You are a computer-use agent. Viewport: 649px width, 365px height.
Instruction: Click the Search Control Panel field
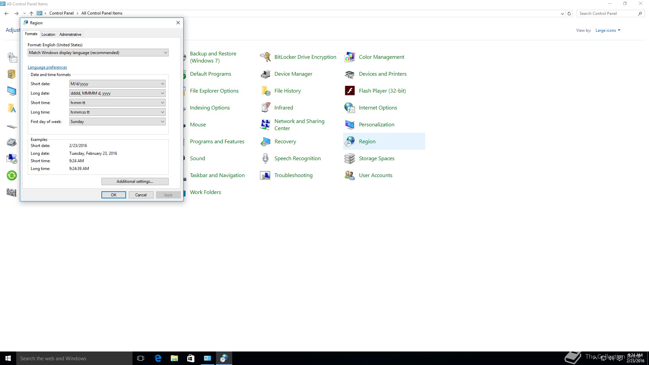pos(607,14)
